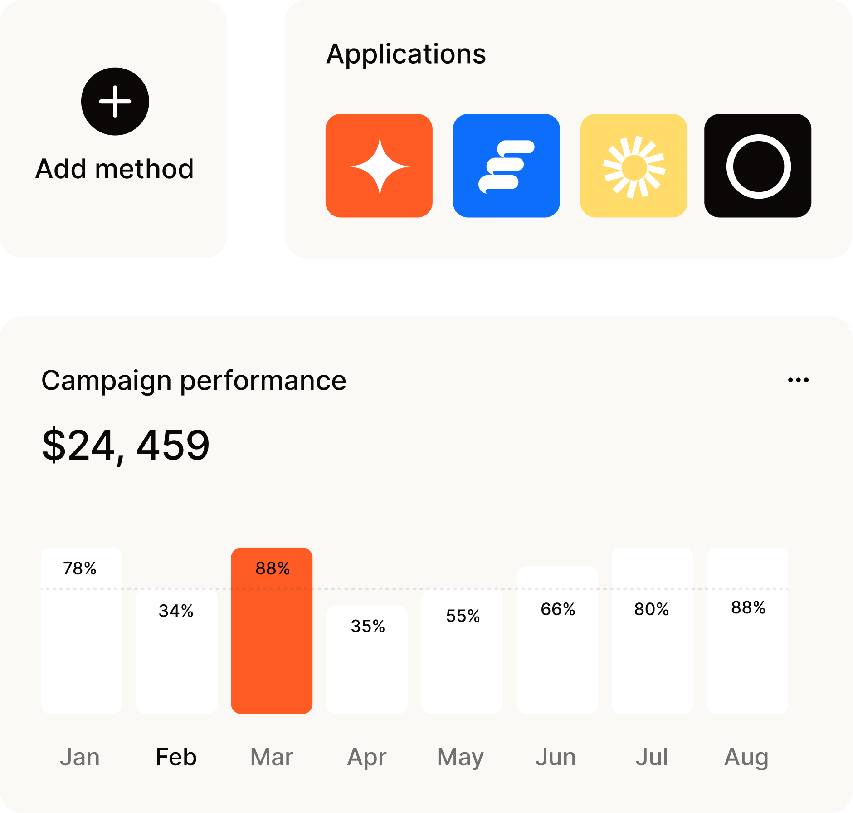Open the black ring application icon
The width and height of the screenshot is (853, 813).
(758, 166)
